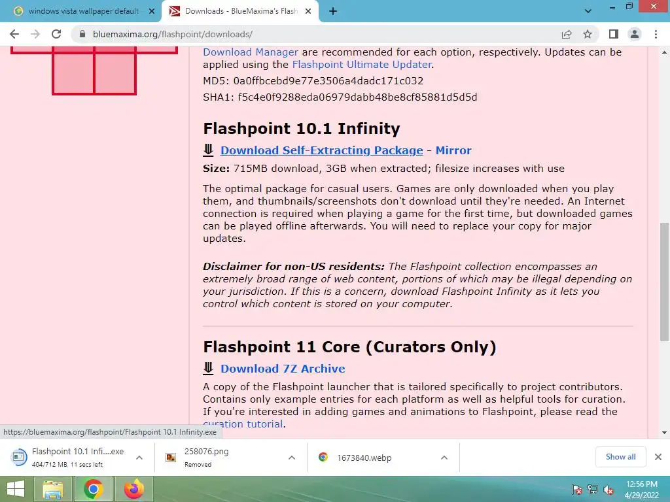The width and height of the screenshot is (670, 502).
Task: Open a new browser tab
Action: (x=333, y=12)
